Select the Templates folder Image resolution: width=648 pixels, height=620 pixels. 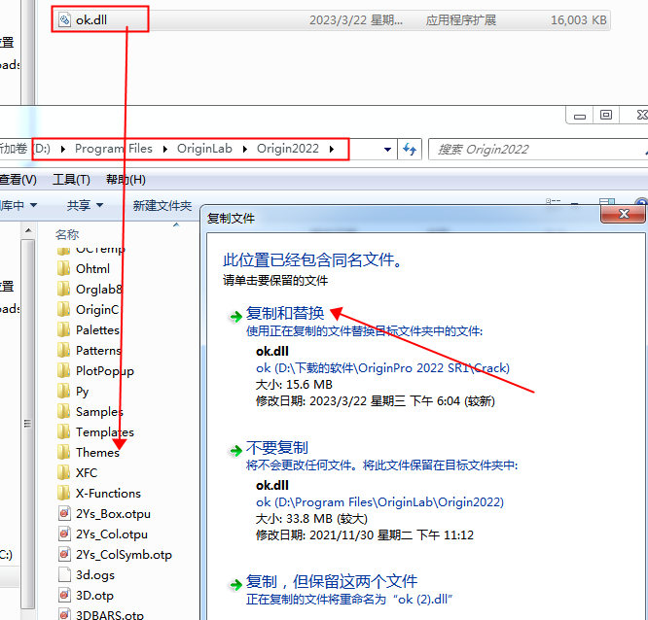tap(104, 432)
